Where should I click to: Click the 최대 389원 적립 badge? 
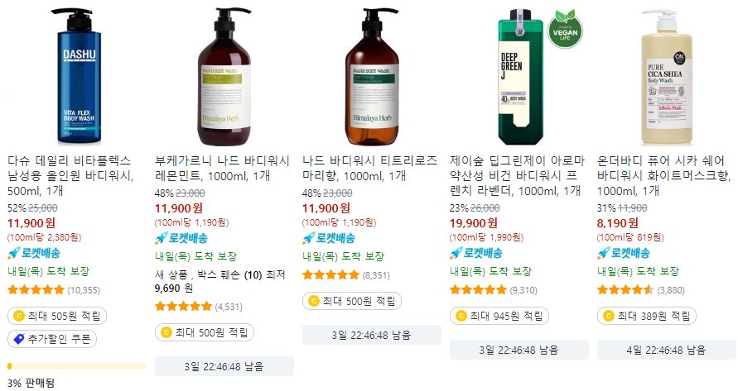(647, 316)
